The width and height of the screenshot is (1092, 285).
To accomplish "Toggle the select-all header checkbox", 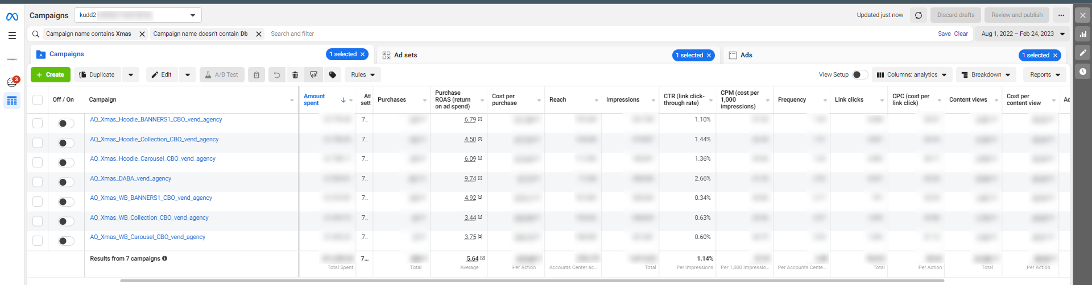I will (x=38, y=100).
